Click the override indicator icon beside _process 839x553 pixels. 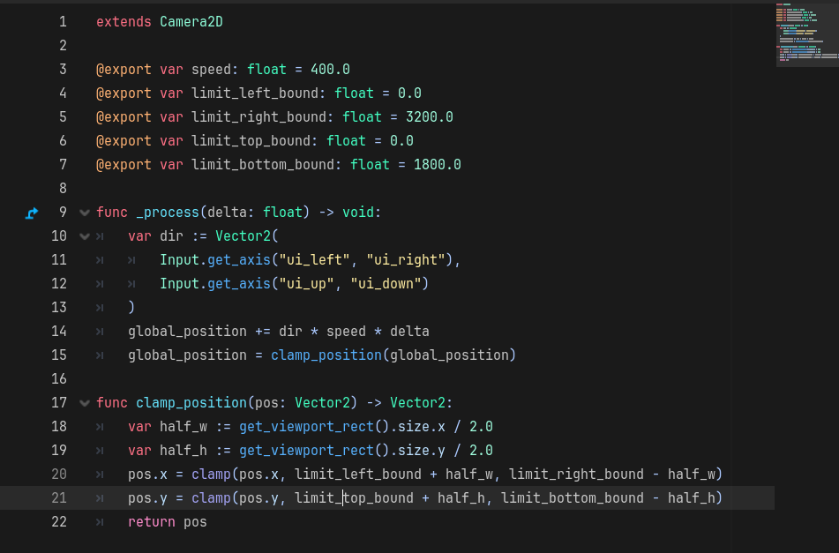(33, 213)
